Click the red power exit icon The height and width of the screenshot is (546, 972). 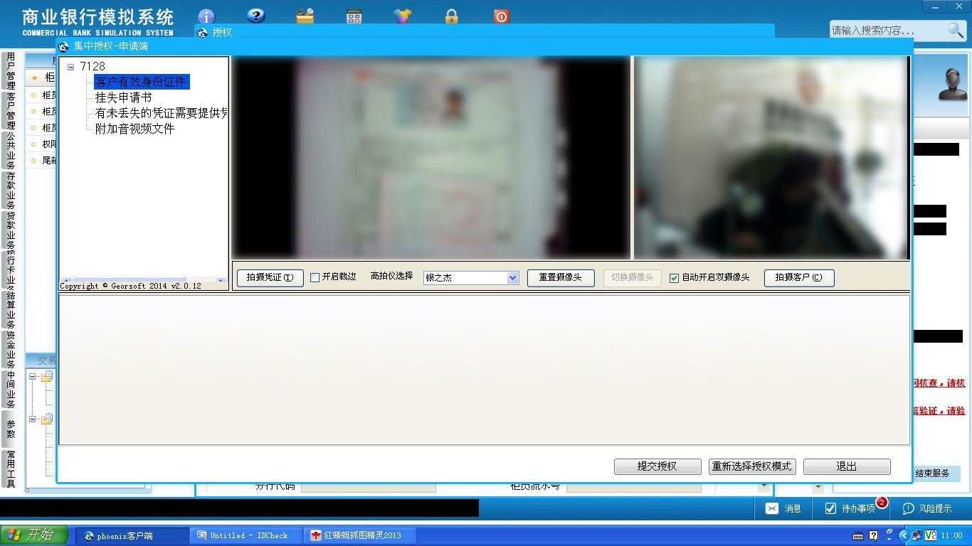(x=501, y=16)
